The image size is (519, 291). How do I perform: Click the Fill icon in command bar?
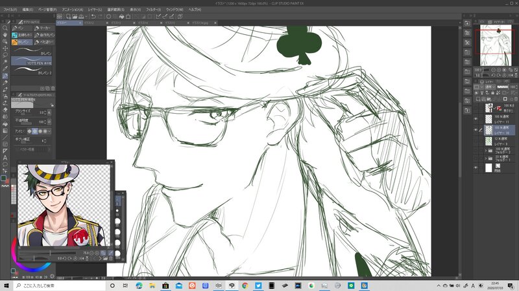pos(121,16)
